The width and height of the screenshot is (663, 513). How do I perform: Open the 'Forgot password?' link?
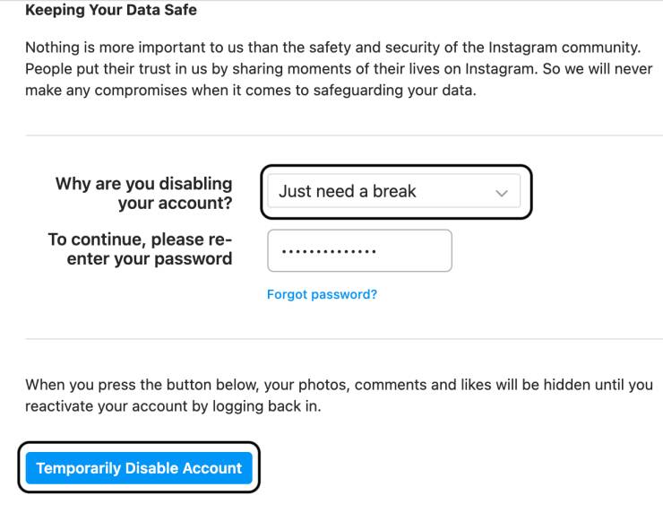(x=322, y=294)
